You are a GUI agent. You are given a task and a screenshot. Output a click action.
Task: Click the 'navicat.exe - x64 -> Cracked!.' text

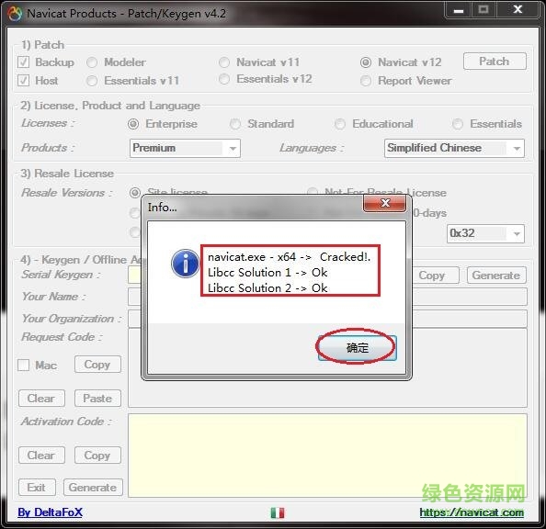coord(289,257)
